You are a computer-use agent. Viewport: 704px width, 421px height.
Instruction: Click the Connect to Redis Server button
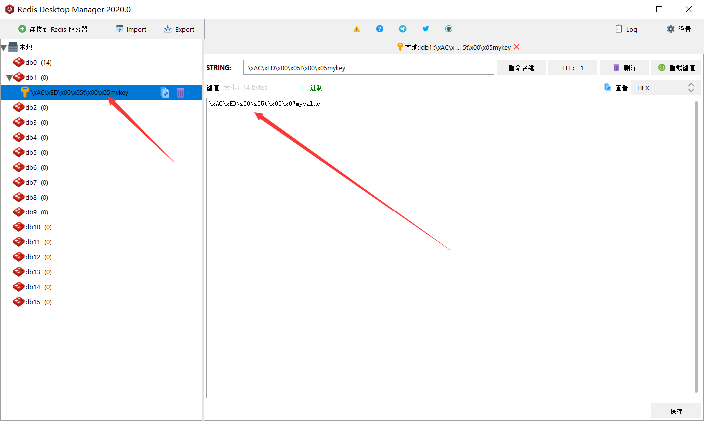(x=53, y=29)
